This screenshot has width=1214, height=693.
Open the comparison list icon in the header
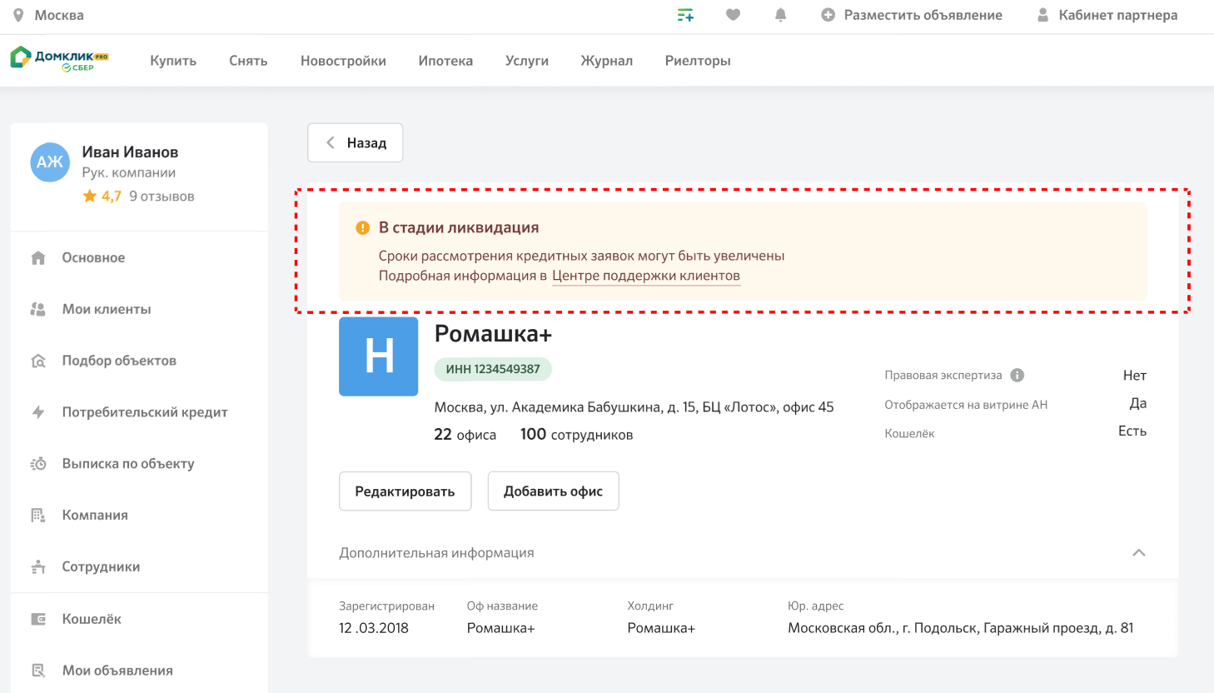(685, 15)
